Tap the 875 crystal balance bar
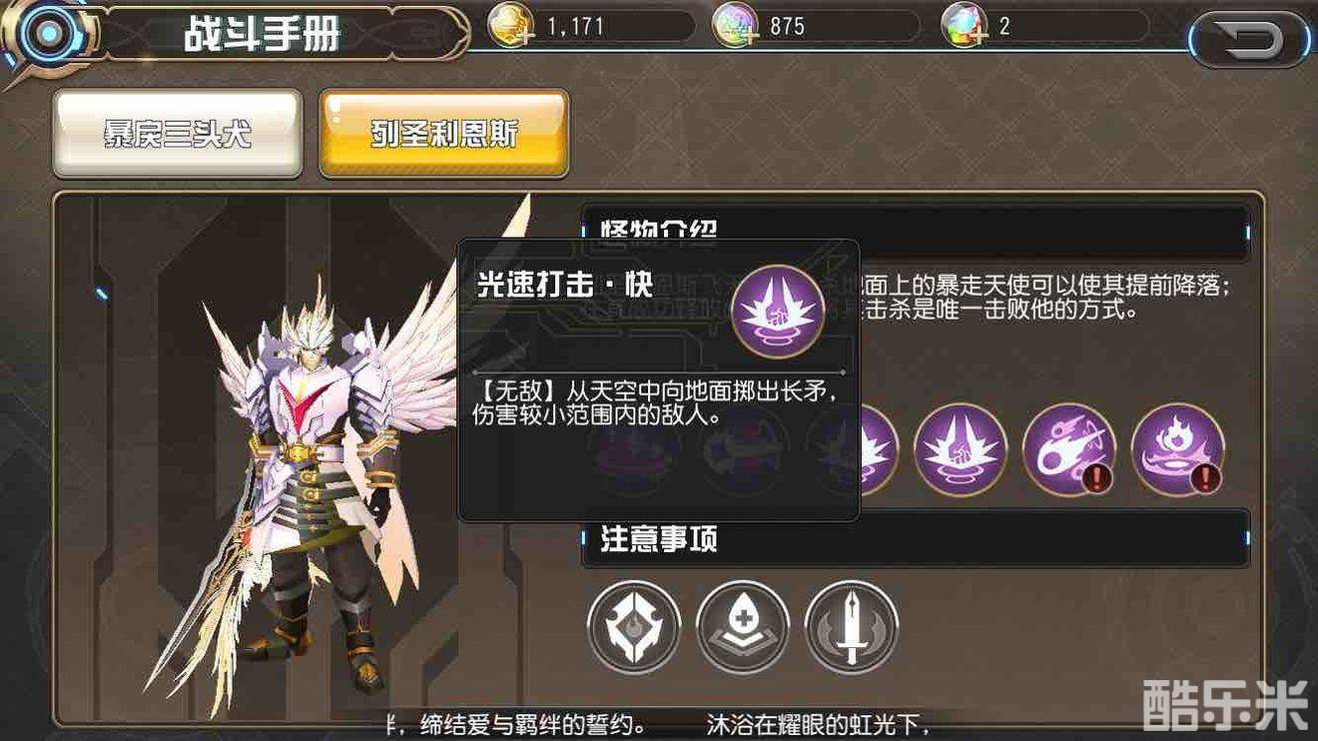This screenshot has width=1318, height=741. click(x=816, y=27)
